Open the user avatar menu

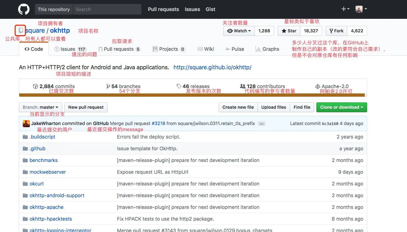(361, 9)
